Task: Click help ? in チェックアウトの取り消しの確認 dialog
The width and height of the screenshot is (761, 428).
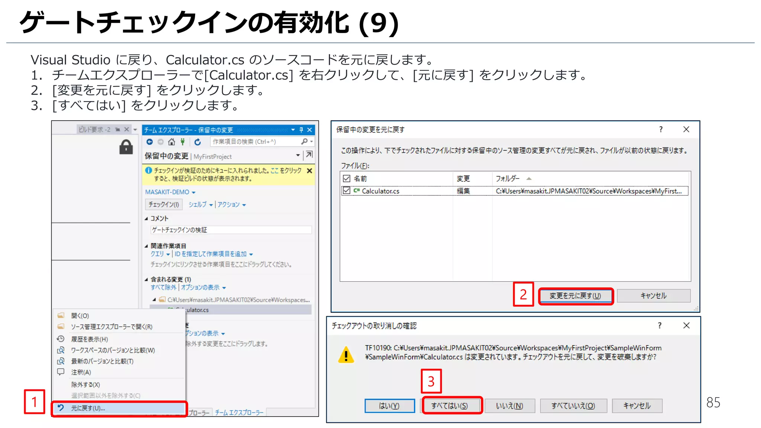Action: point(660,325)
